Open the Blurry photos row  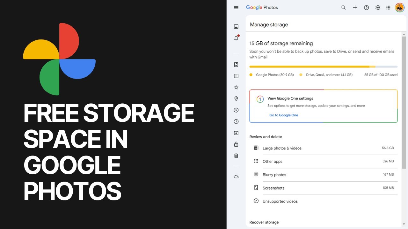(x=324, y=175)
